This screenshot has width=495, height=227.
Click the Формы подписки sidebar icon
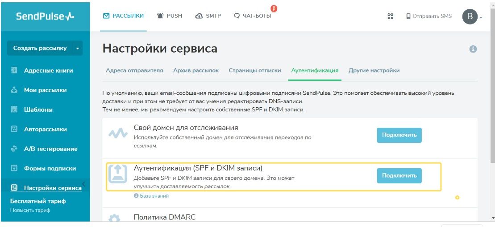(14, 168)
